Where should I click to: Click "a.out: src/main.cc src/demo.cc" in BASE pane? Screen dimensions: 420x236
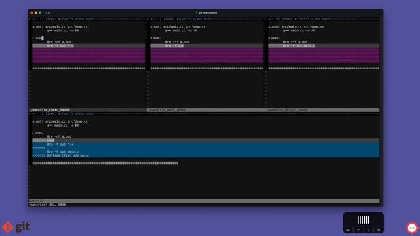178,27
